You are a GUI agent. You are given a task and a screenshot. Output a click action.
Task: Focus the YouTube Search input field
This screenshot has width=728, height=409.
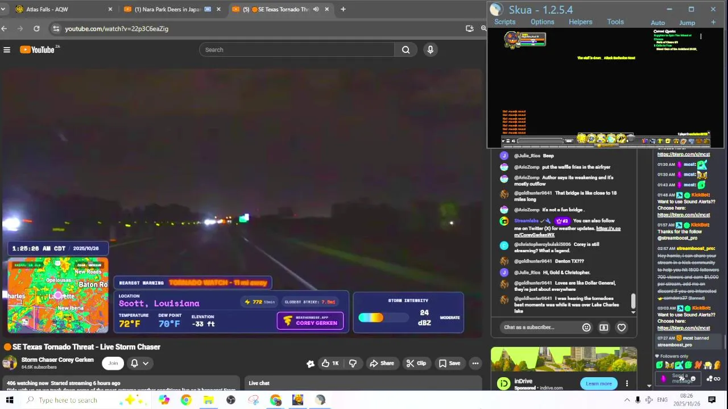coord(297,50)
